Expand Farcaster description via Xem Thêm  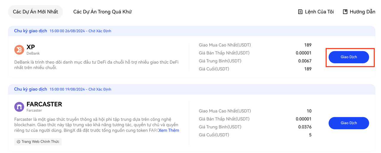pyautogui.click(x=169, y=130)
